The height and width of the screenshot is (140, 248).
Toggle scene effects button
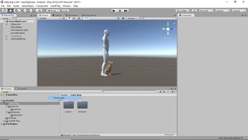coord(79,18)
